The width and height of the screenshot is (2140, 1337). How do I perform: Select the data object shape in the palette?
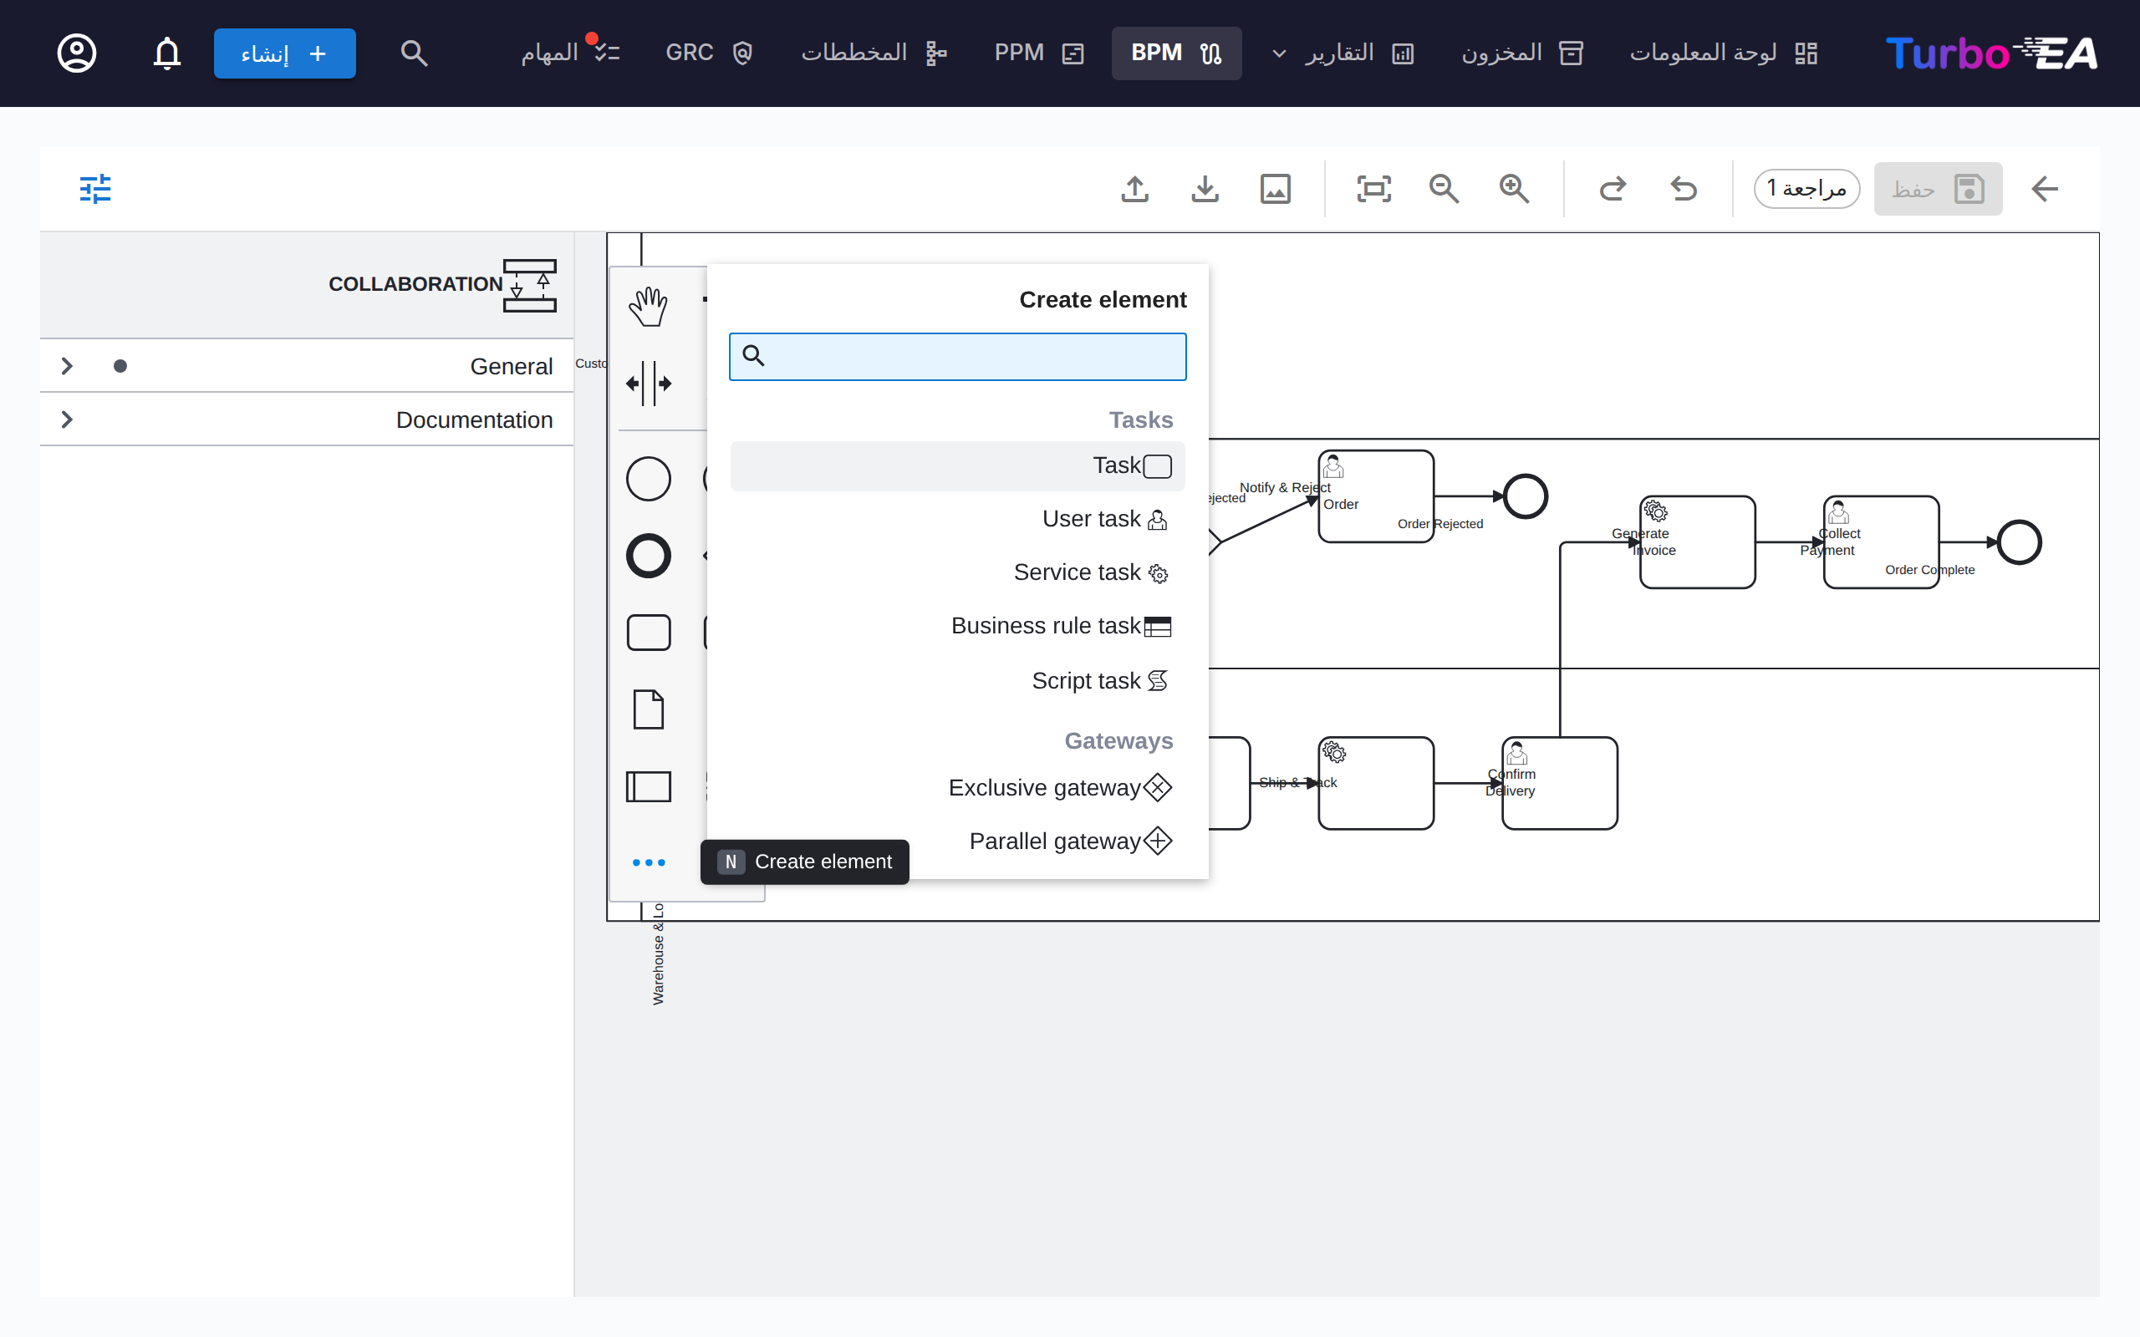tap(648, 709)
